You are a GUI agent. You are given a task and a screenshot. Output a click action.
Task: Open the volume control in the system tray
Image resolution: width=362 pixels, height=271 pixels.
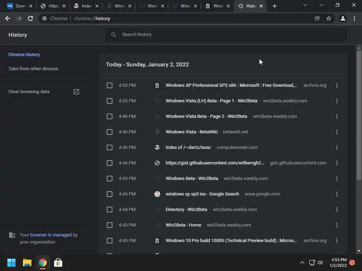pos(320,263)
